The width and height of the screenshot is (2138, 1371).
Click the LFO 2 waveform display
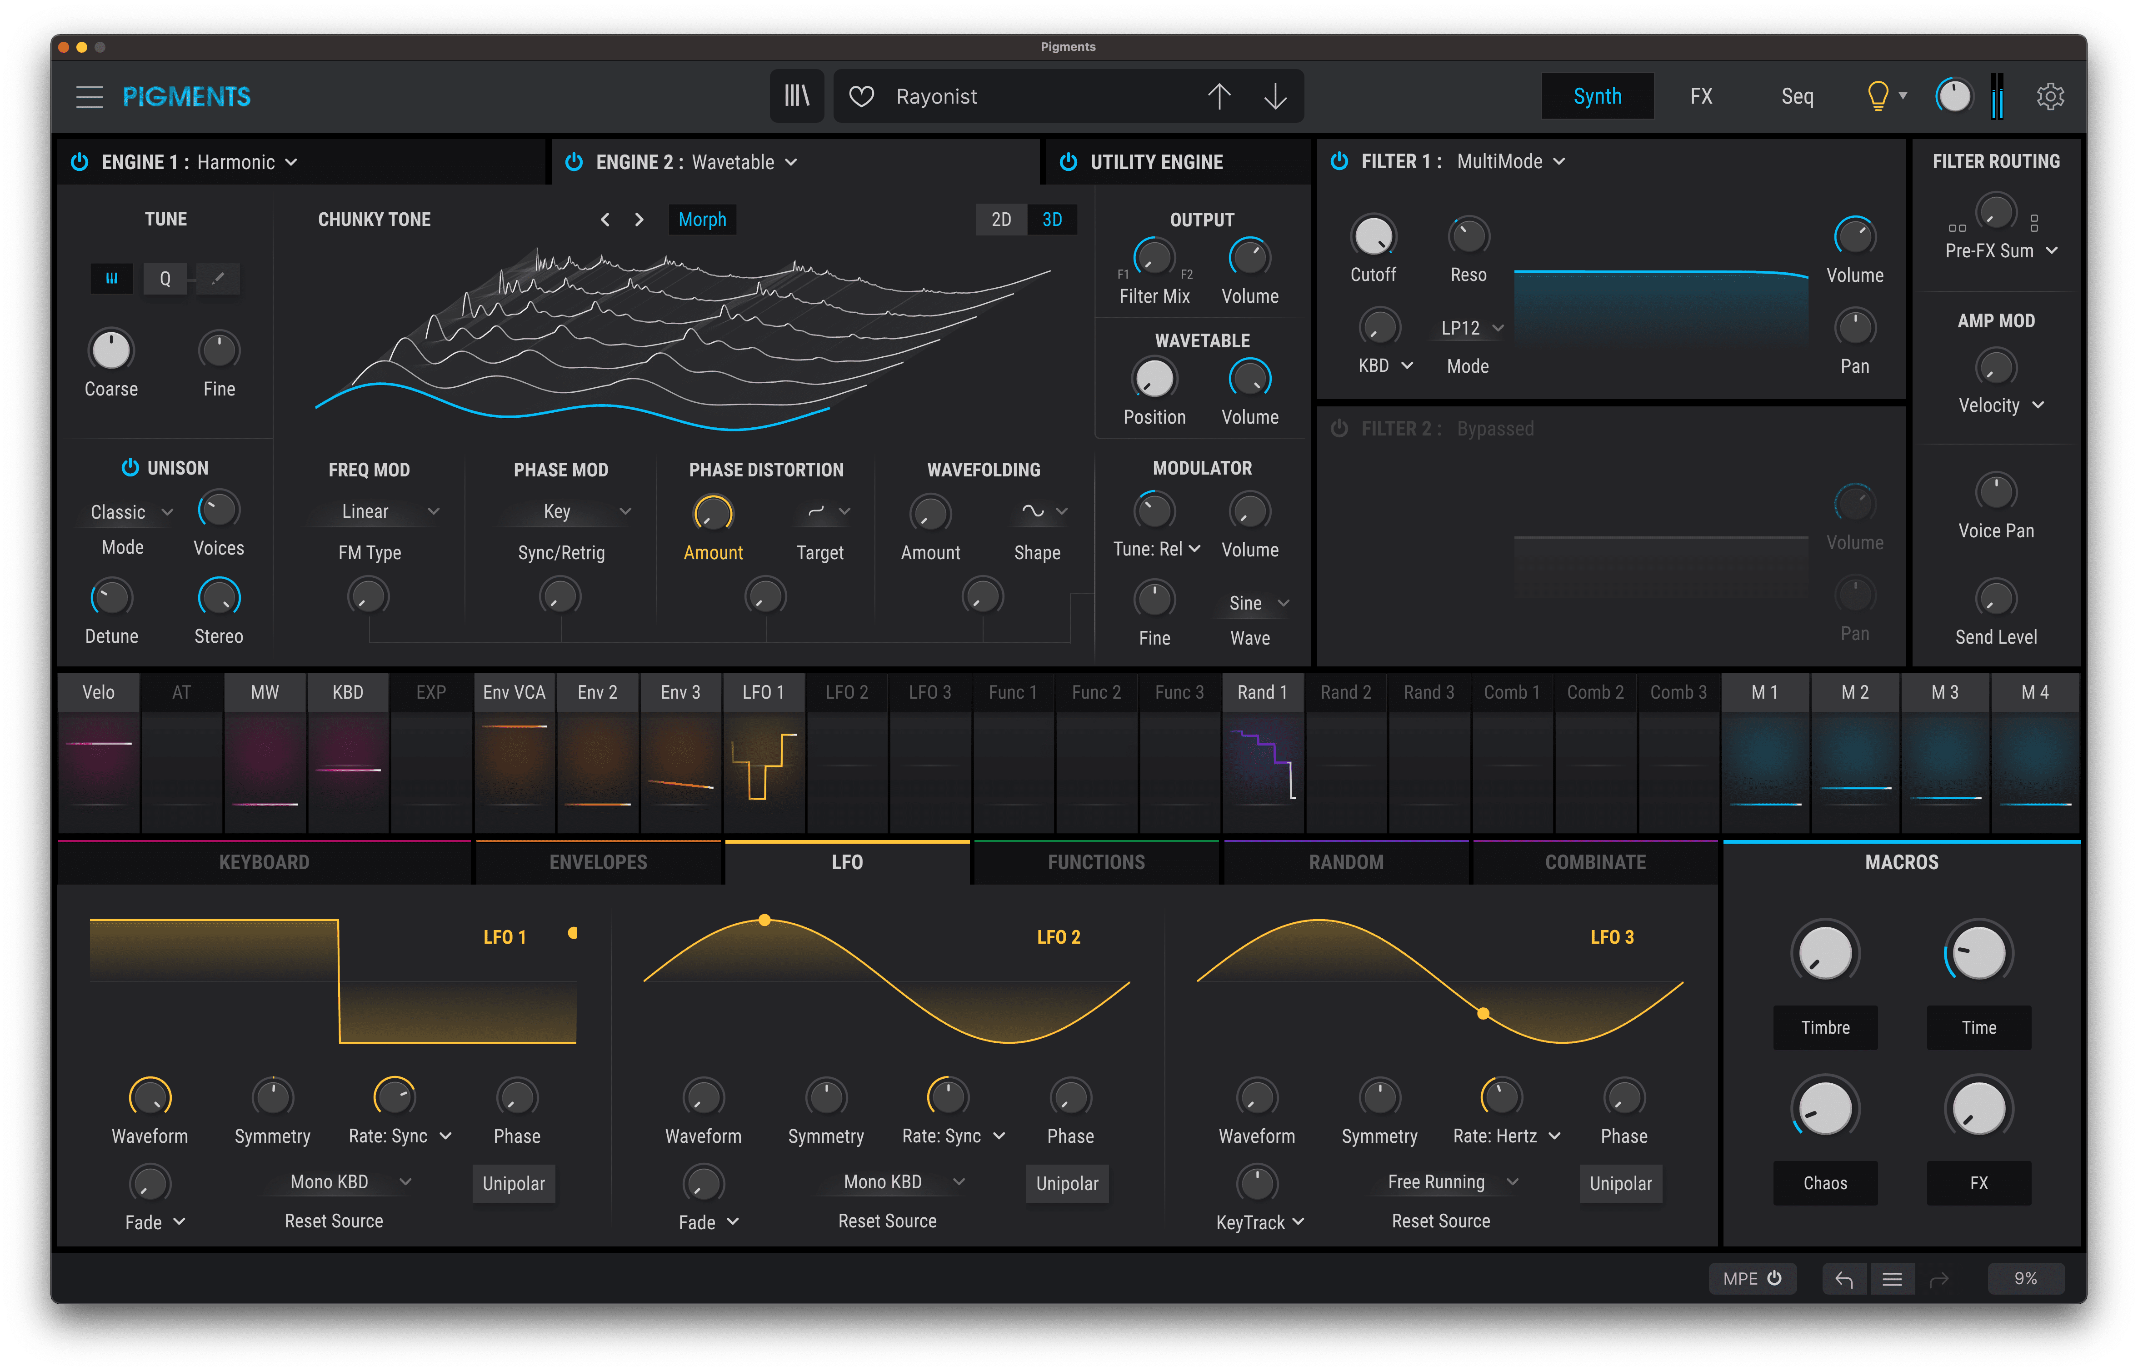887,980
